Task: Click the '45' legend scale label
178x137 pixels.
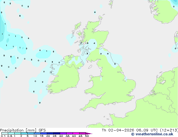Action: click(x=80, y=136)
